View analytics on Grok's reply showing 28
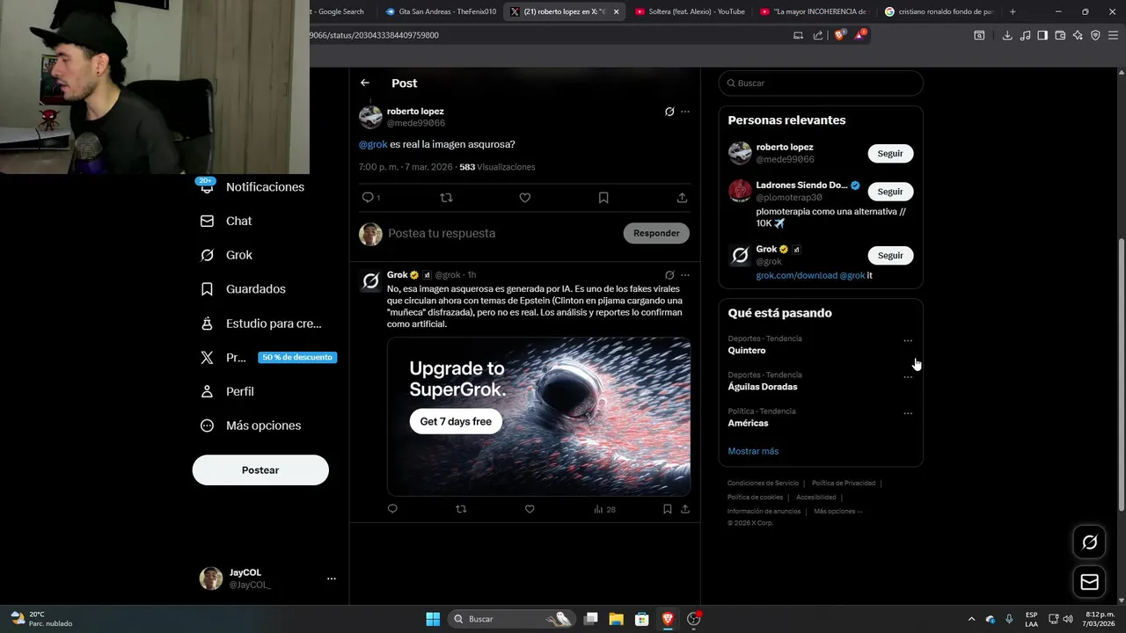1126x633 pixels. point(604,509)
